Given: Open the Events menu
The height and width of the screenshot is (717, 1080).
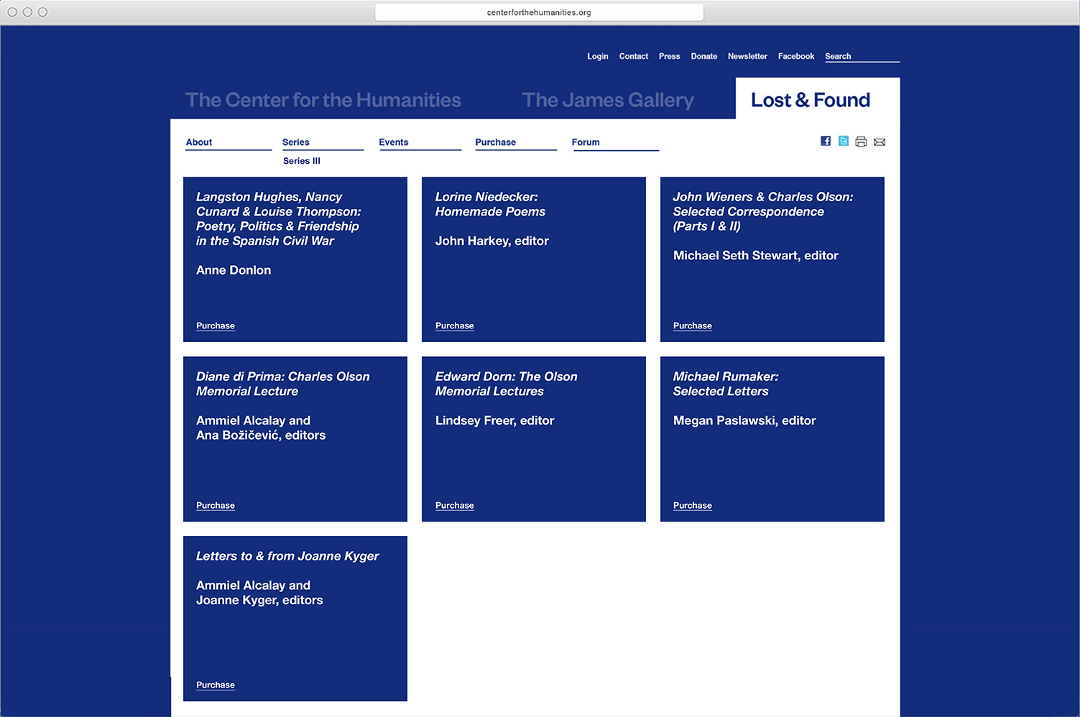Looking at the screenshot, I should pyautogui.click(x=394, y=142).
